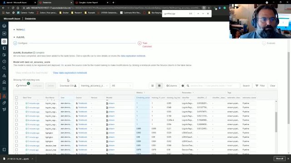
Task: Open the Repos icon in the sidebar
Action: 4,55
